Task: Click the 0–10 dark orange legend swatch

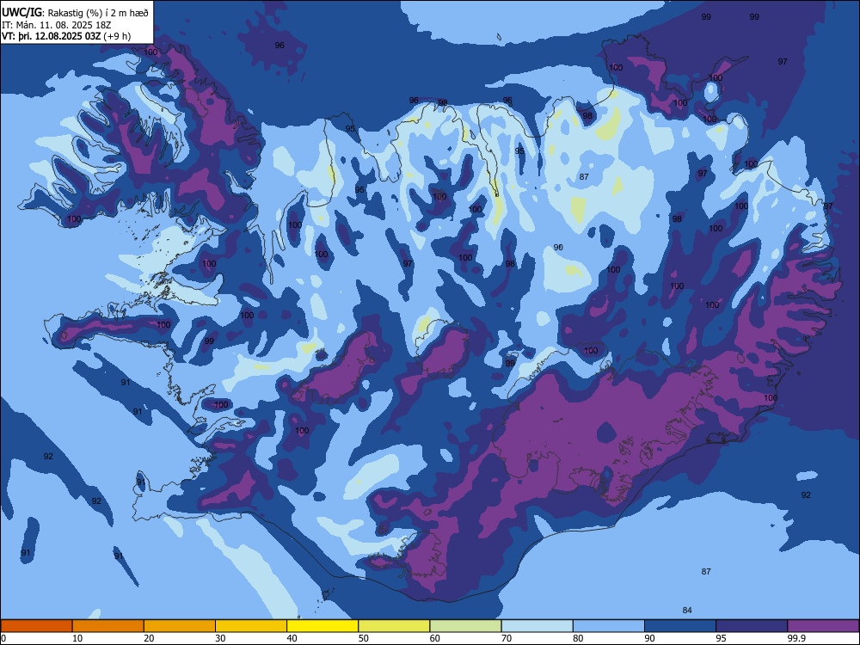Action: coord(36,626)
